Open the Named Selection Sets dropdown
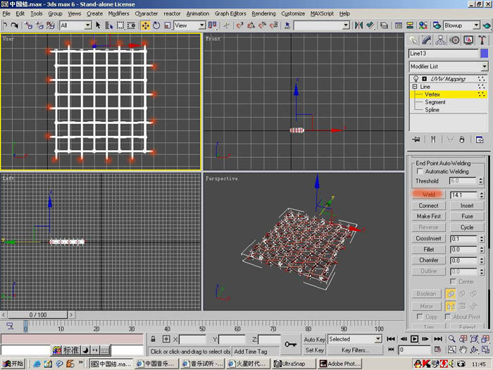Viewport: 493px width, 370px height. click(x=346, y=25)
